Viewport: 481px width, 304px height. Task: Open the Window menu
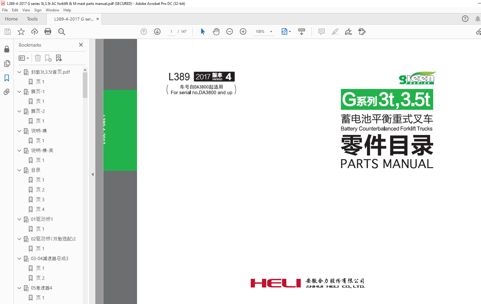point(52,10)
